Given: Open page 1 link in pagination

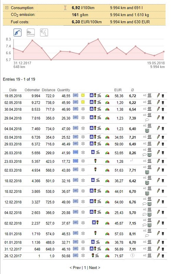Looking at the screenshot, I should (x=85, y=267).
